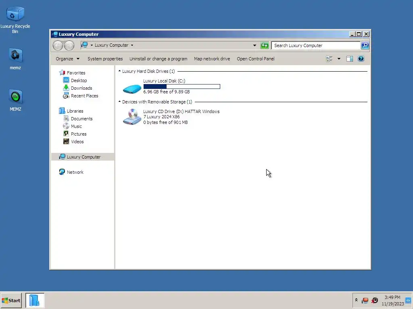Click the 'Devices with Removable Storage (1)' header text
The height and width of the screenshot is (309, 413).
tap(157, 102)
